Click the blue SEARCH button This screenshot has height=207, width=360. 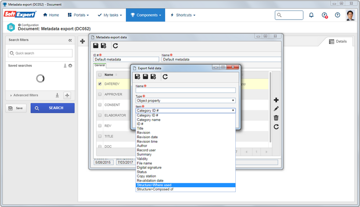pos(53,108)
